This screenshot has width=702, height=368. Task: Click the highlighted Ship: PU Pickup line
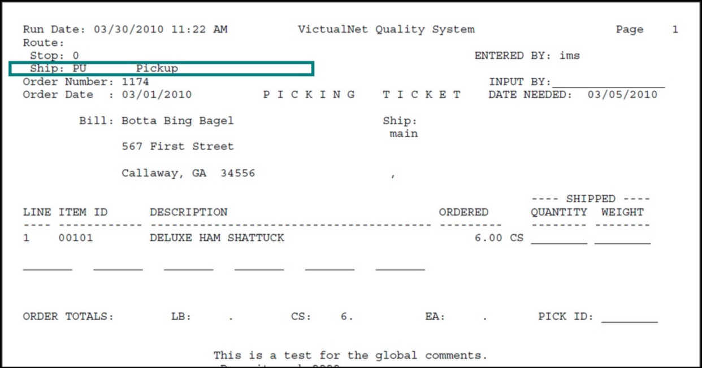(x=162, y=68)
